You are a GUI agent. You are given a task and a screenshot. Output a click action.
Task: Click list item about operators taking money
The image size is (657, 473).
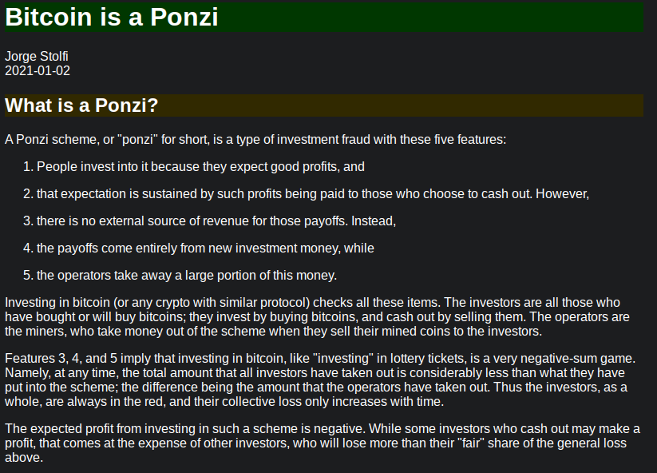click(x=187, y=275)
